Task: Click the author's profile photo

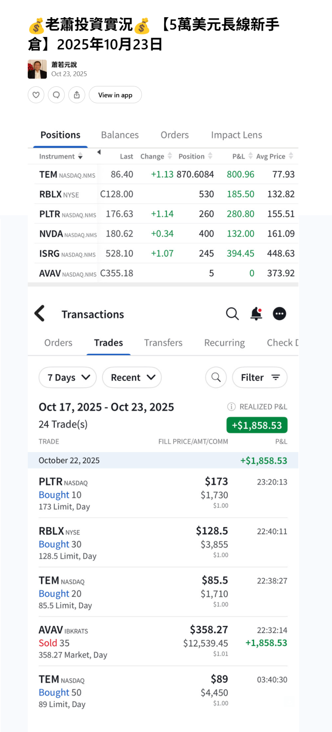Action: pos(37,69)
